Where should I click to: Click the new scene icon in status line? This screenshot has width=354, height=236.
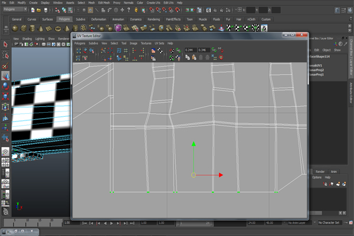pyautogui.click(x=32, y=10)
